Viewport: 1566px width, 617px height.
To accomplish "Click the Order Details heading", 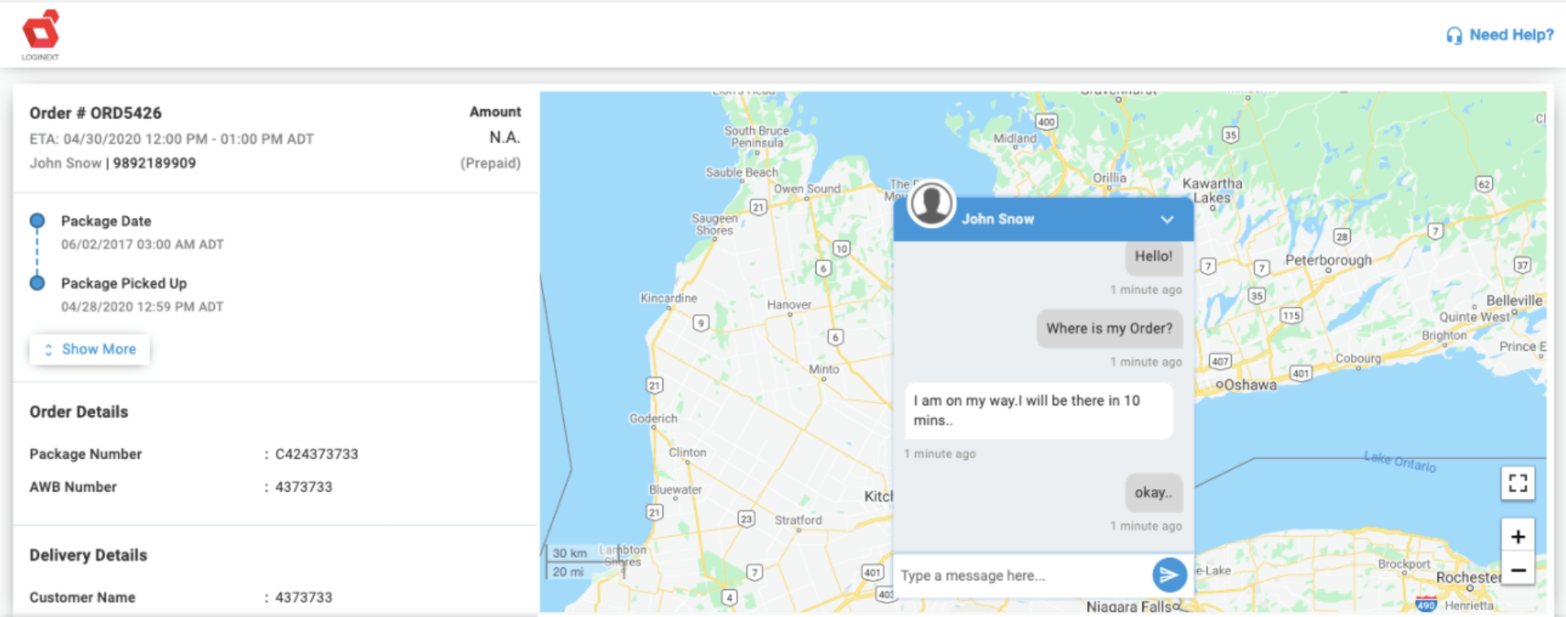I will (79, 412).
